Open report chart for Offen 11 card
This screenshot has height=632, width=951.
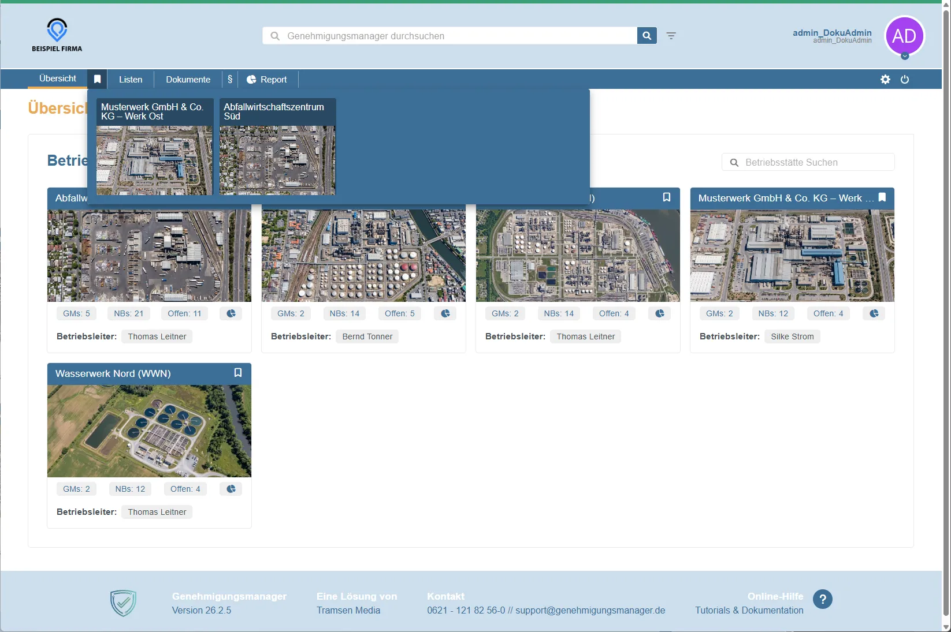[231, 313]
